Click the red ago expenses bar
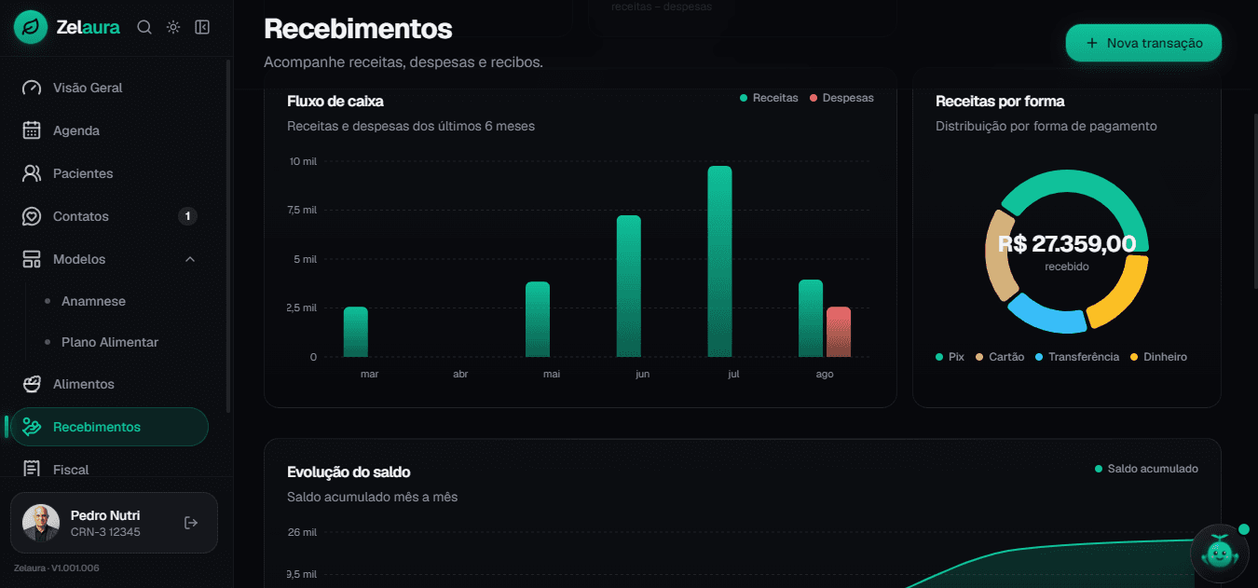1258x588 pixels. [x=839, y=332]
